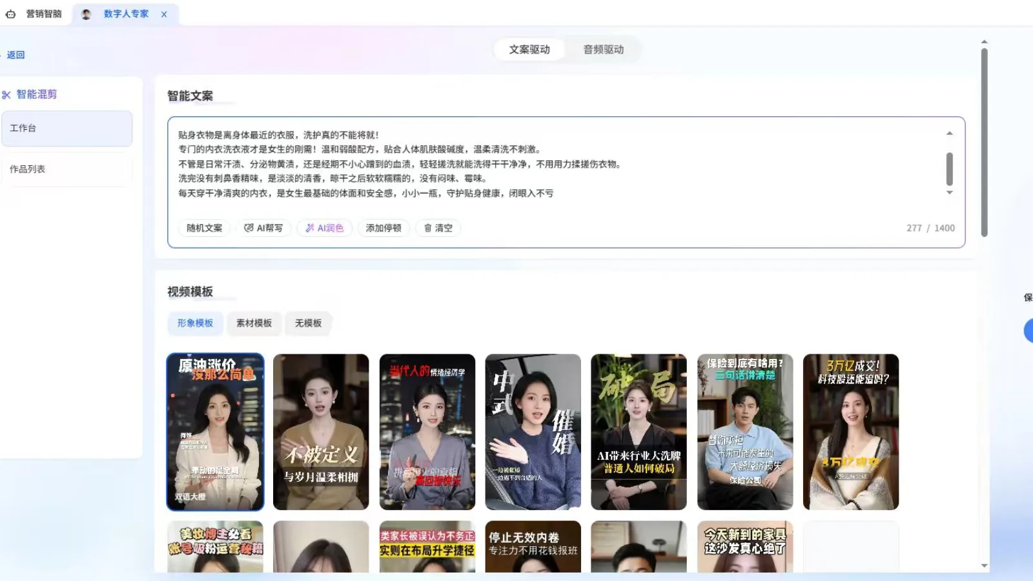Select the 无模板 tab
The width and height of the screenshot is (1033, 581).
308,323
